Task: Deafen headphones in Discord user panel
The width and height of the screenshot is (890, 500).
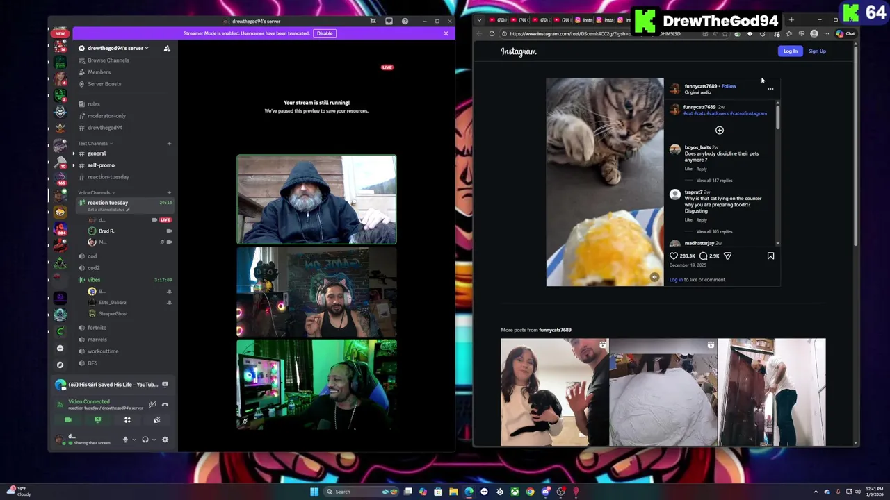Action: (x=145, y=440)
